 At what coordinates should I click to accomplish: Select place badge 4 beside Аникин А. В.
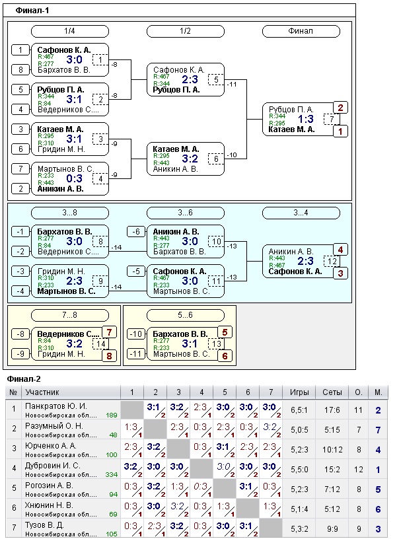coord(340,250)
